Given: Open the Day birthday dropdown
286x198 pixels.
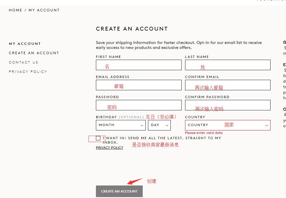Looking at the screenshot, I should coord(159,125).
